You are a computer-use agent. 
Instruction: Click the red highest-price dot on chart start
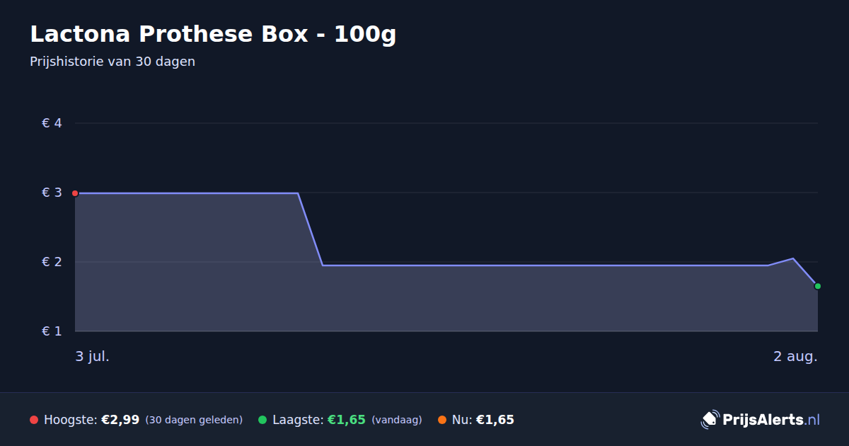coord(75,193)
